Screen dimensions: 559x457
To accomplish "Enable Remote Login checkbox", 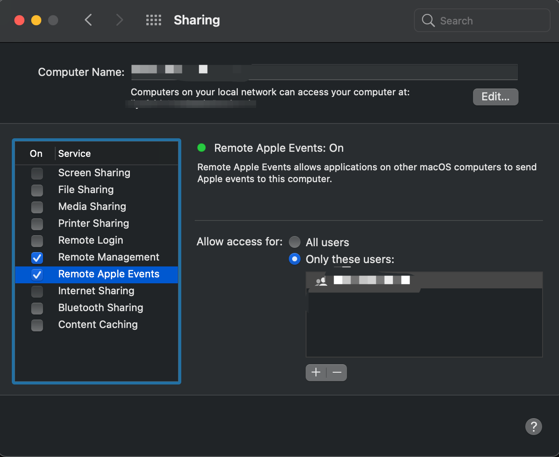I will pyautogui.click(x=37, y=241).
